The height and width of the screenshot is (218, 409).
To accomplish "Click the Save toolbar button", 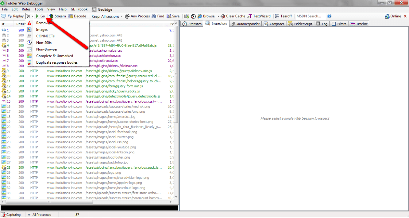I will (x=173, y=16).
